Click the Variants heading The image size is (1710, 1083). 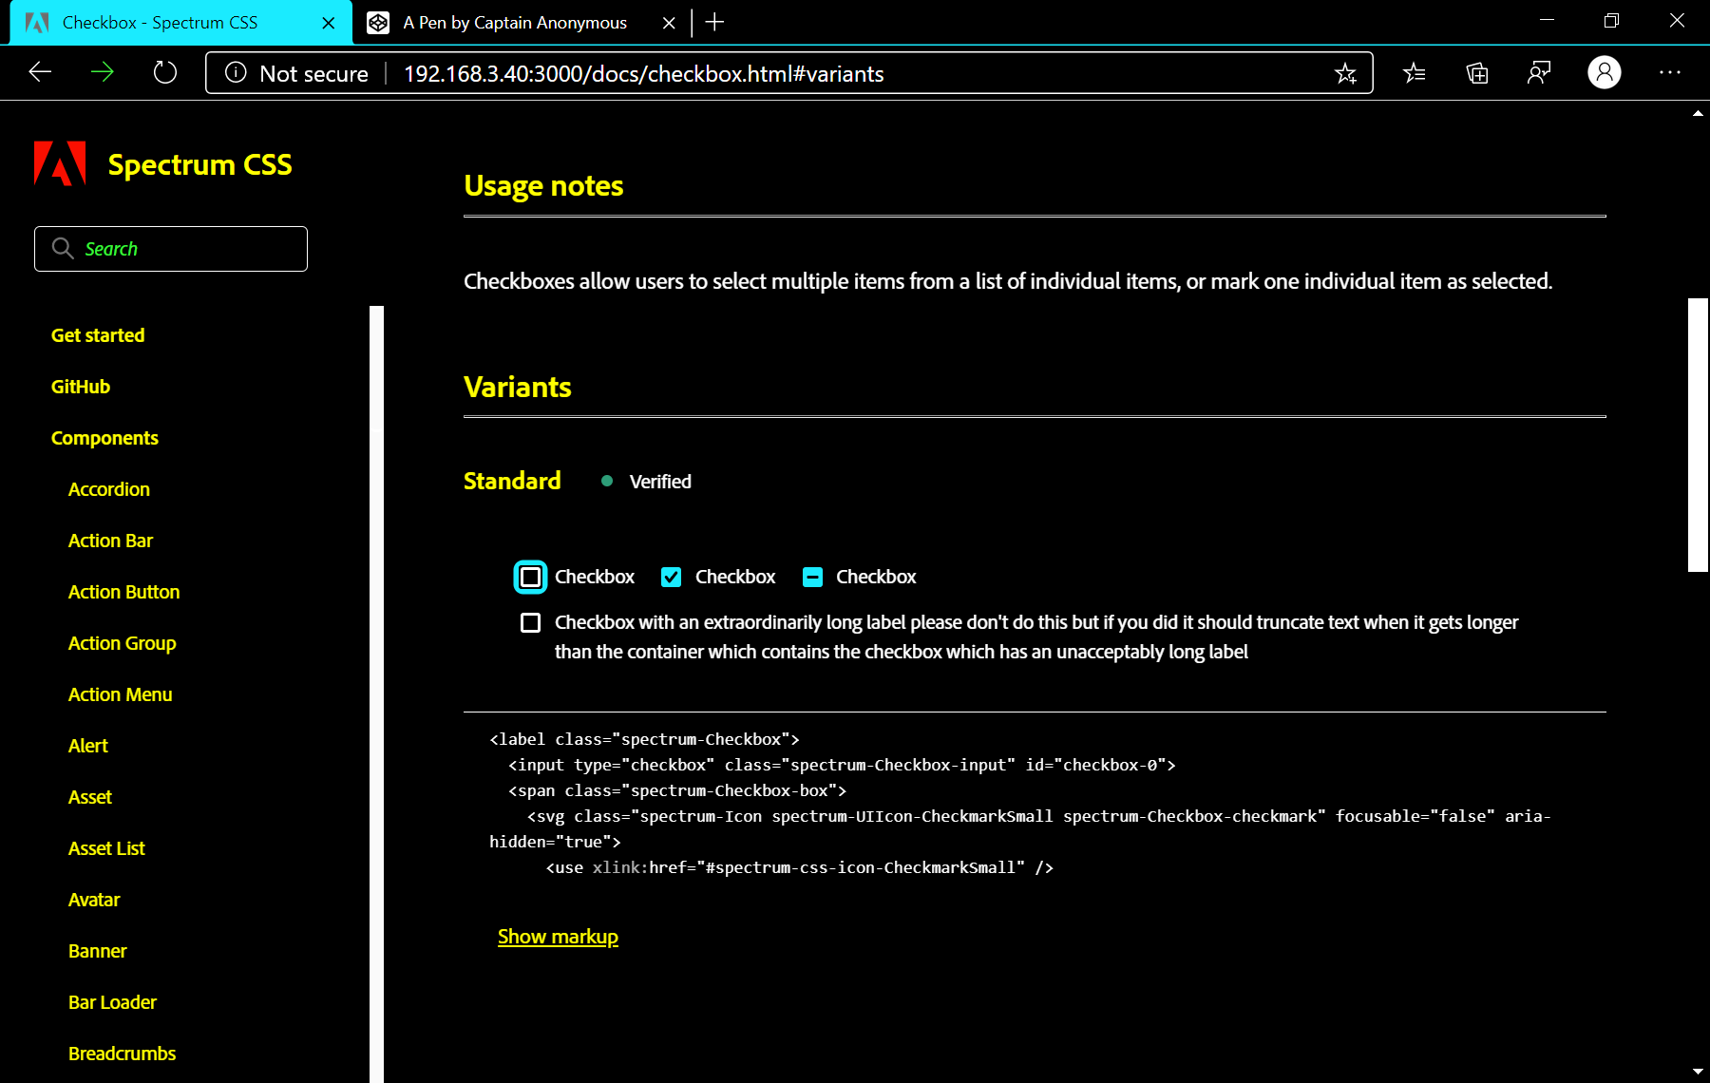[x=518, y=387]
